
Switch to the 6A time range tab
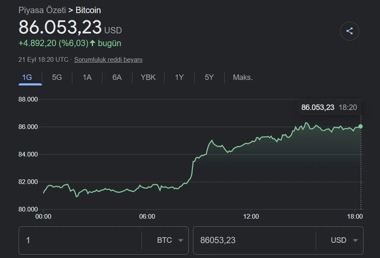click(x=117, y=77)
